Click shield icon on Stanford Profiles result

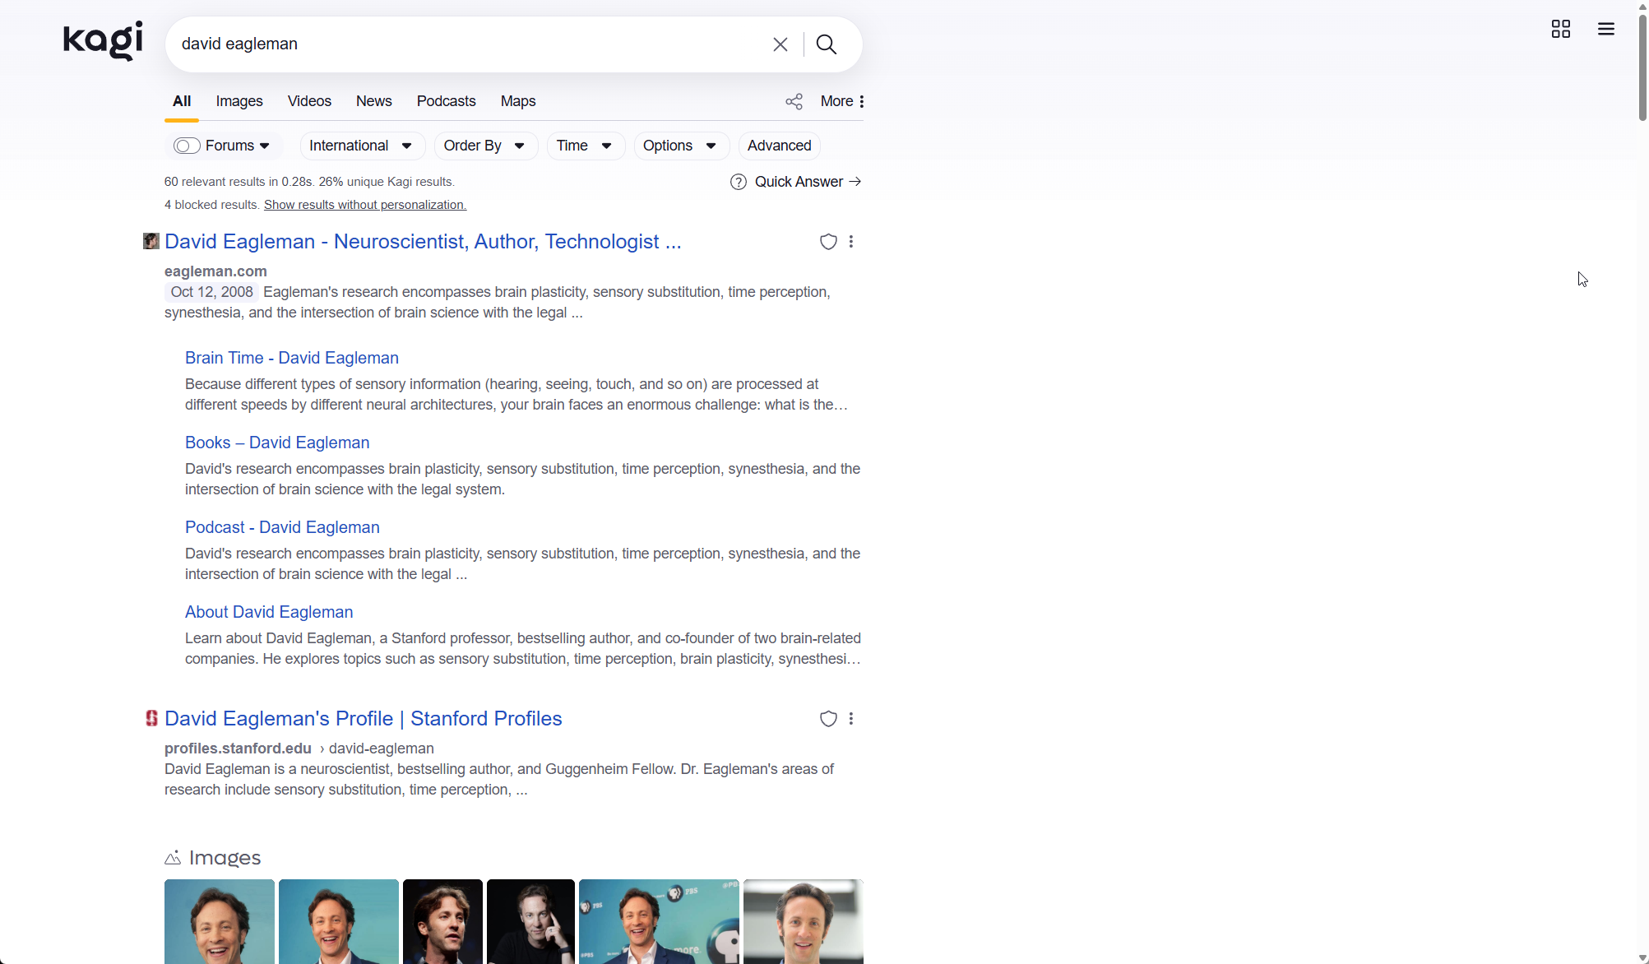[x=827, y=719]
